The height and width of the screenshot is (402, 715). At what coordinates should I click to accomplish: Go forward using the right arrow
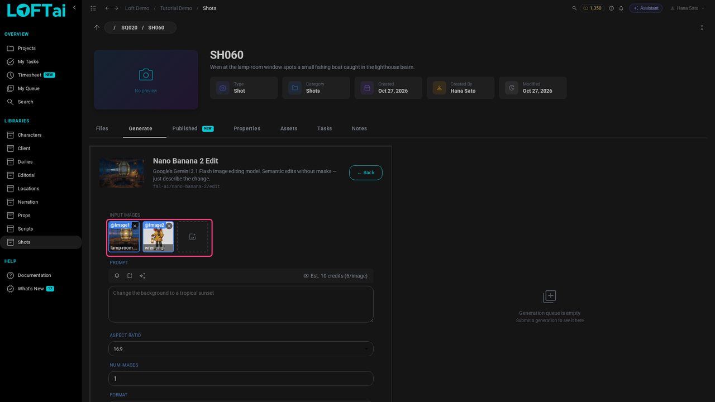pos(116,8)
